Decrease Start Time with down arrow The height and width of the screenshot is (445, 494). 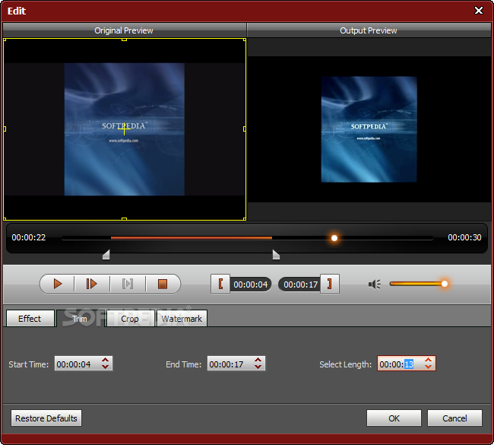105,367
